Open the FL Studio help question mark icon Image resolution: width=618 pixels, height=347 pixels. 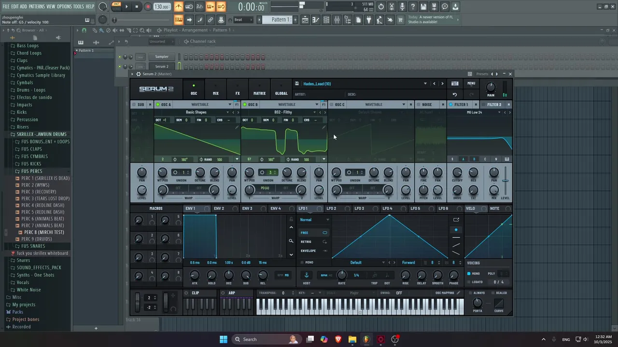coord(413,7)
